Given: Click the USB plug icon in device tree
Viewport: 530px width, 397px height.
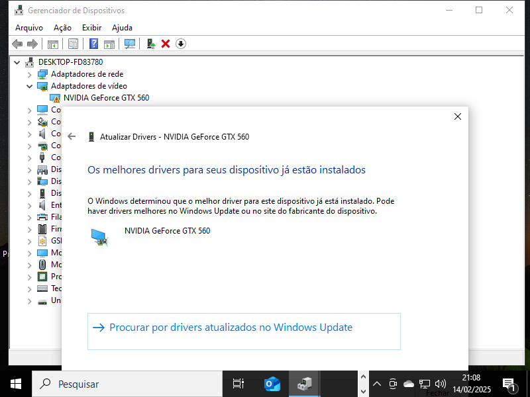Looking at the screenshot, I should (42, 157).
